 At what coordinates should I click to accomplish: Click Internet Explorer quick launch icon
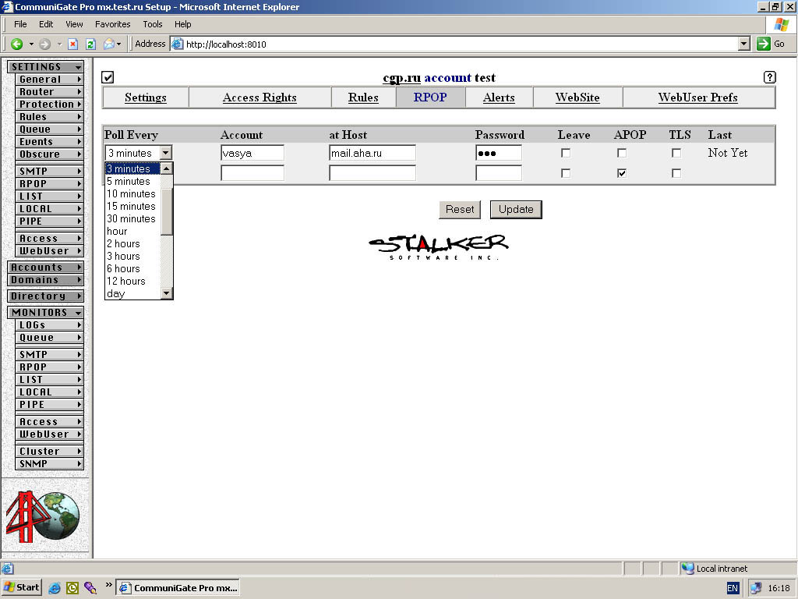(x=55, y=588)
